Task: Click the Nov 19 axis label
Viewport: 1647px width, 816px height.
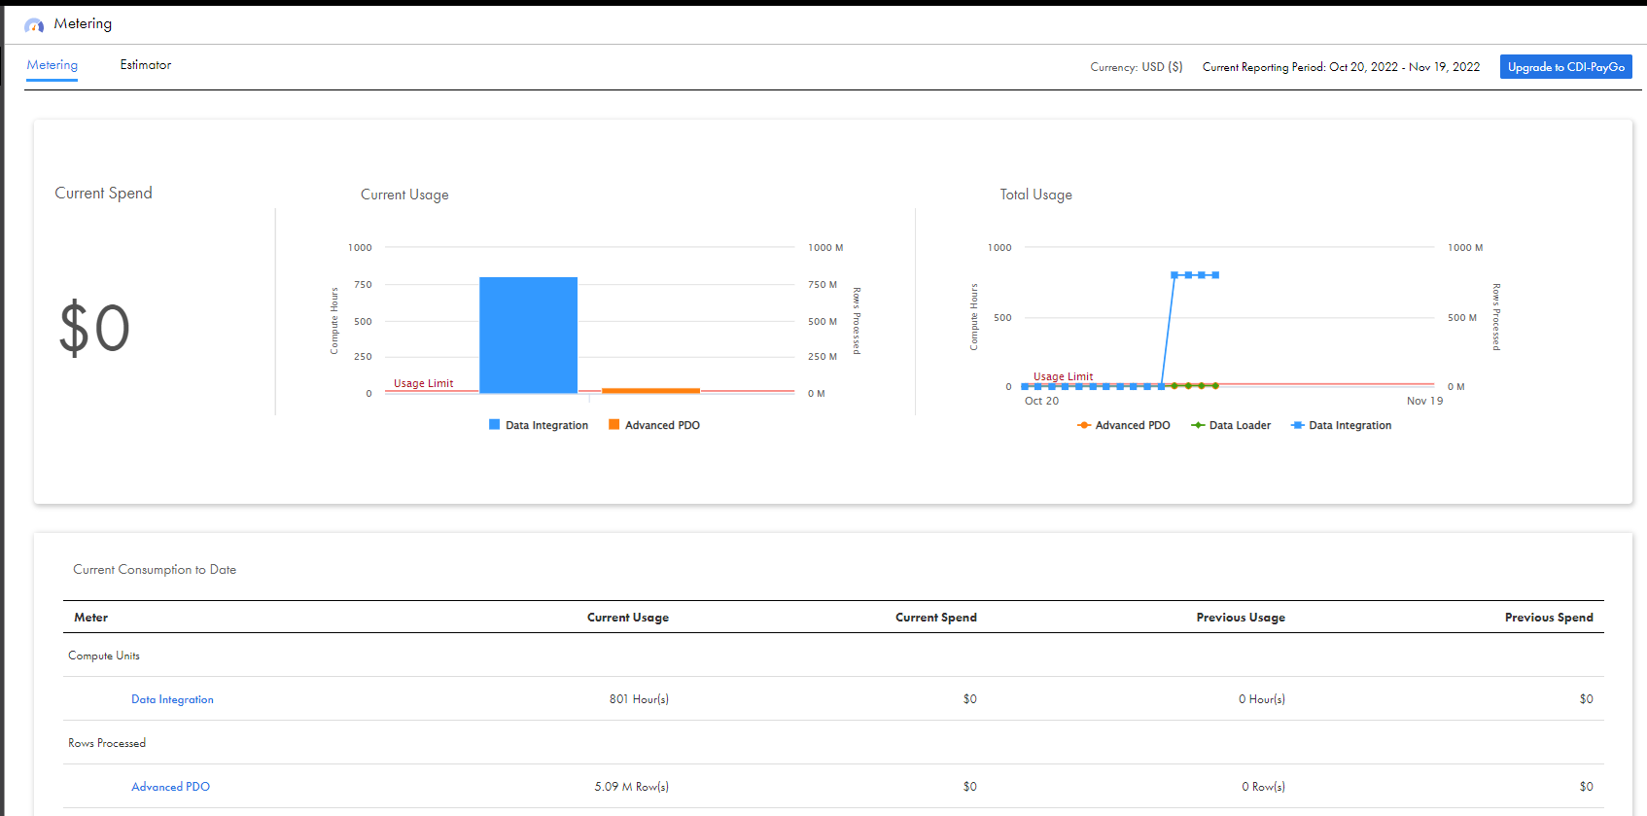Action: (x=1424, y=401)
